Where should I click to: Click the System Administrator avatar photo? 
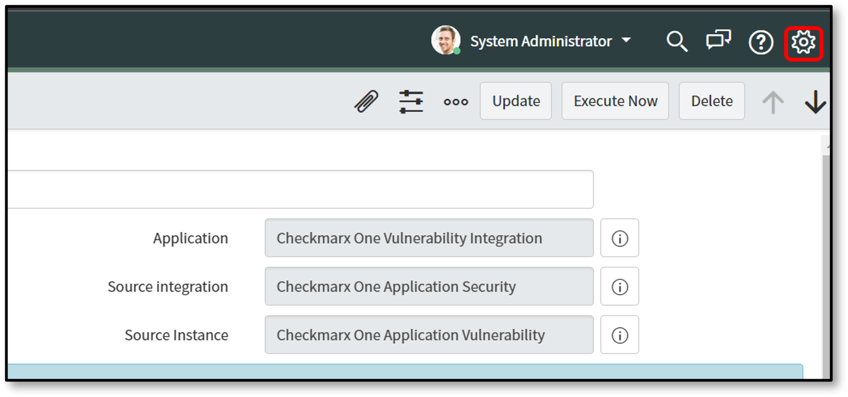(446, 40)
